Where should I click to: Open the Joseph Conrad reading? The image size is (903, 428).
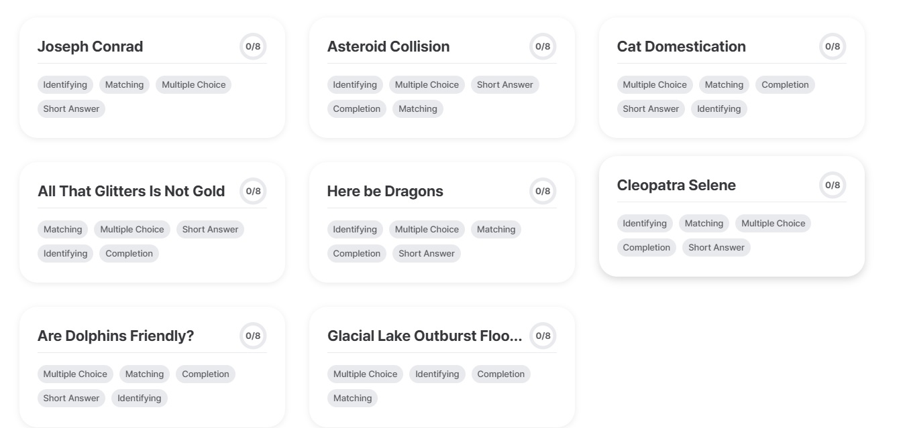coord(90,46)
